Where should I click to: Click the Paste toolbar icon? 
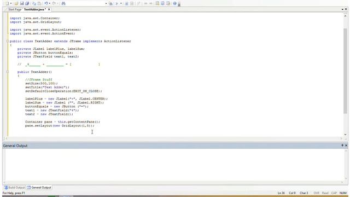pyautogui.click(x=39, y=3)
